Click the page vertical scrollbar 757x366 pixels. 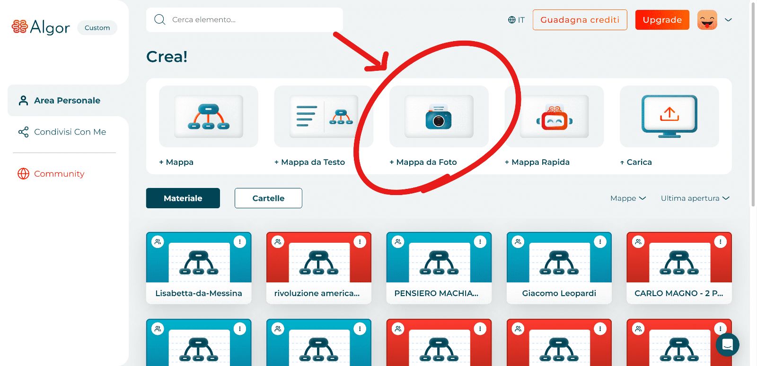click(753, 104)
